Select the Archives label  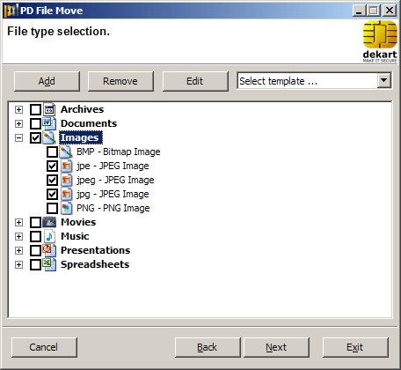pyautogui.click(x=82, y=109)
